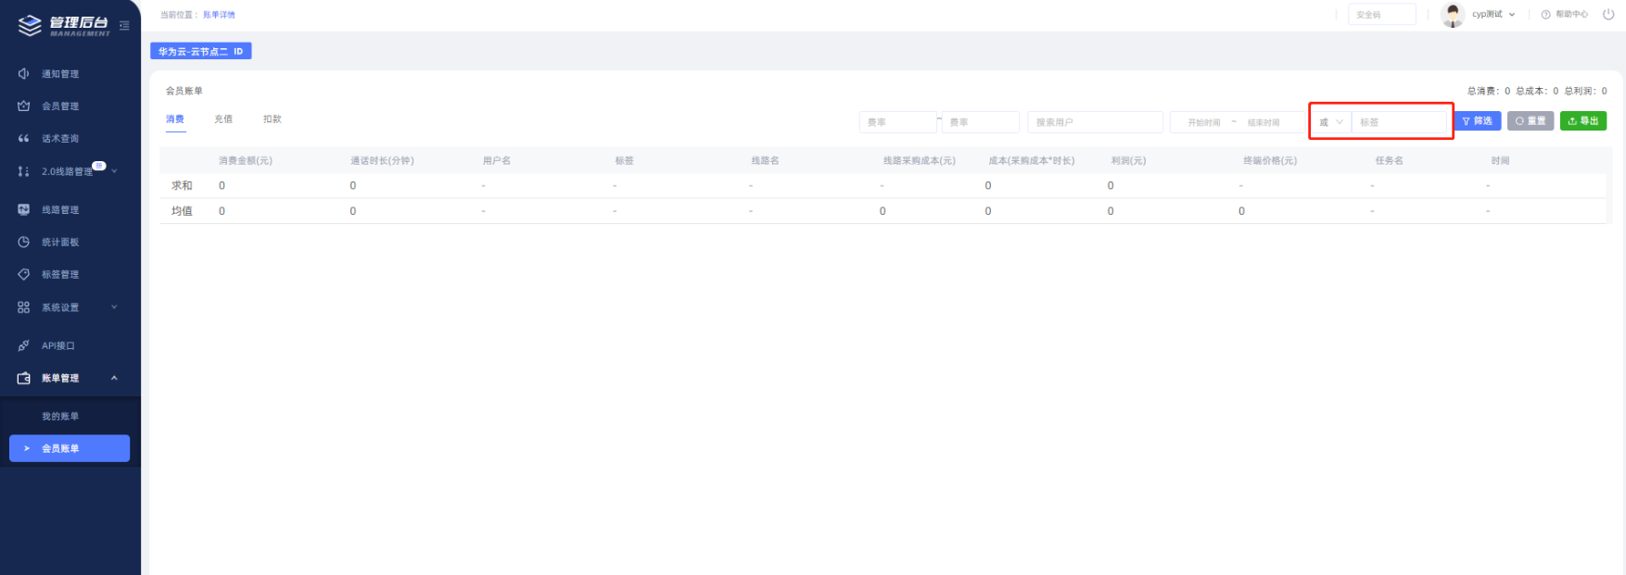Click the green 导出 export button
The width and height of the screenshot is (1626, 575).
1582,121
